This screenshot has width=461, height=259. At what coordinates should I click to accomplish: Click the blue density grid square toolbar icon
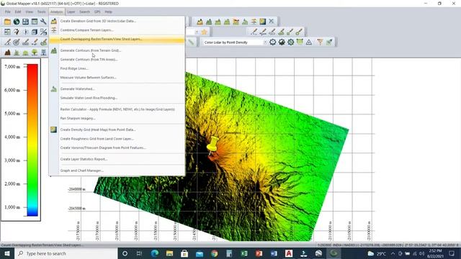click(x=262, y=22)
